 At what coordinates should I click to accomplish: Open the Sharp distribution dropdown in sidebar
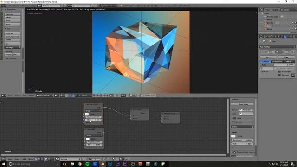242,127
